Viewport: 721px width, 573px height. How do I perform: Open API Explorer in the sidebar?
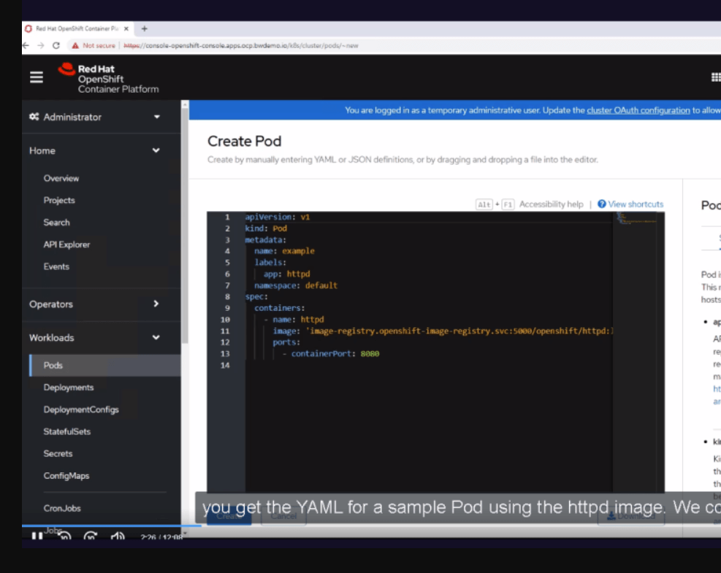pyautogui.click(x=66, y=245)
